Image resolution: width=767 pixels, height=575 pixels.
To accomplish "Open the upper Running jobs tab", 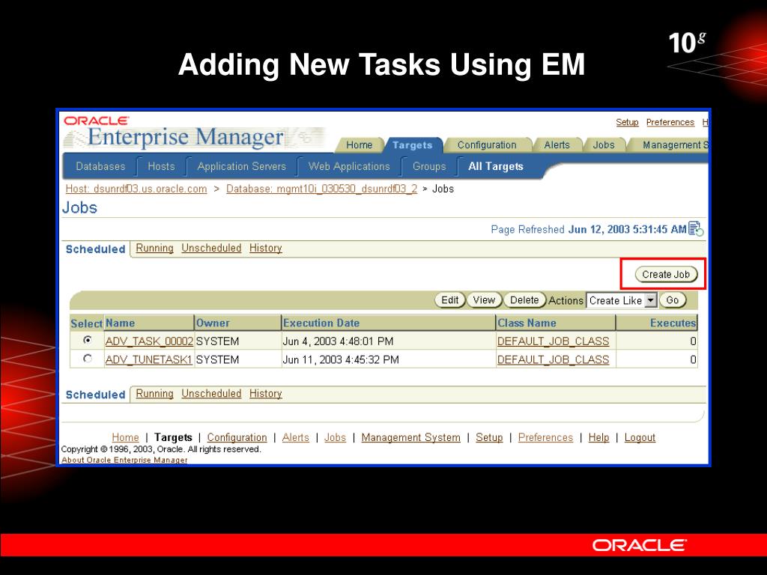I will [x=154, y=248].
